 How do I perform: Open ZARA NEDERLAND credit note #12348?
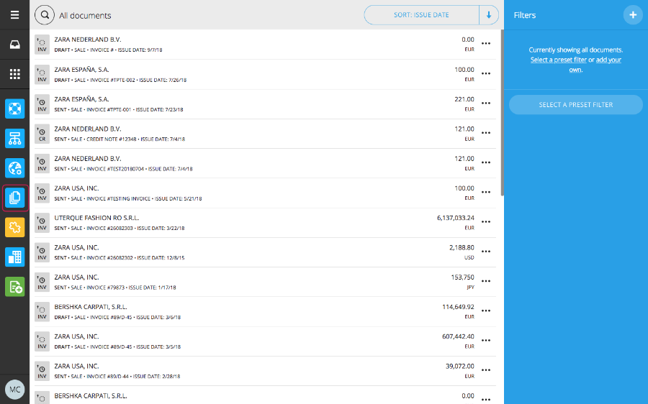[x=265, y=134]
